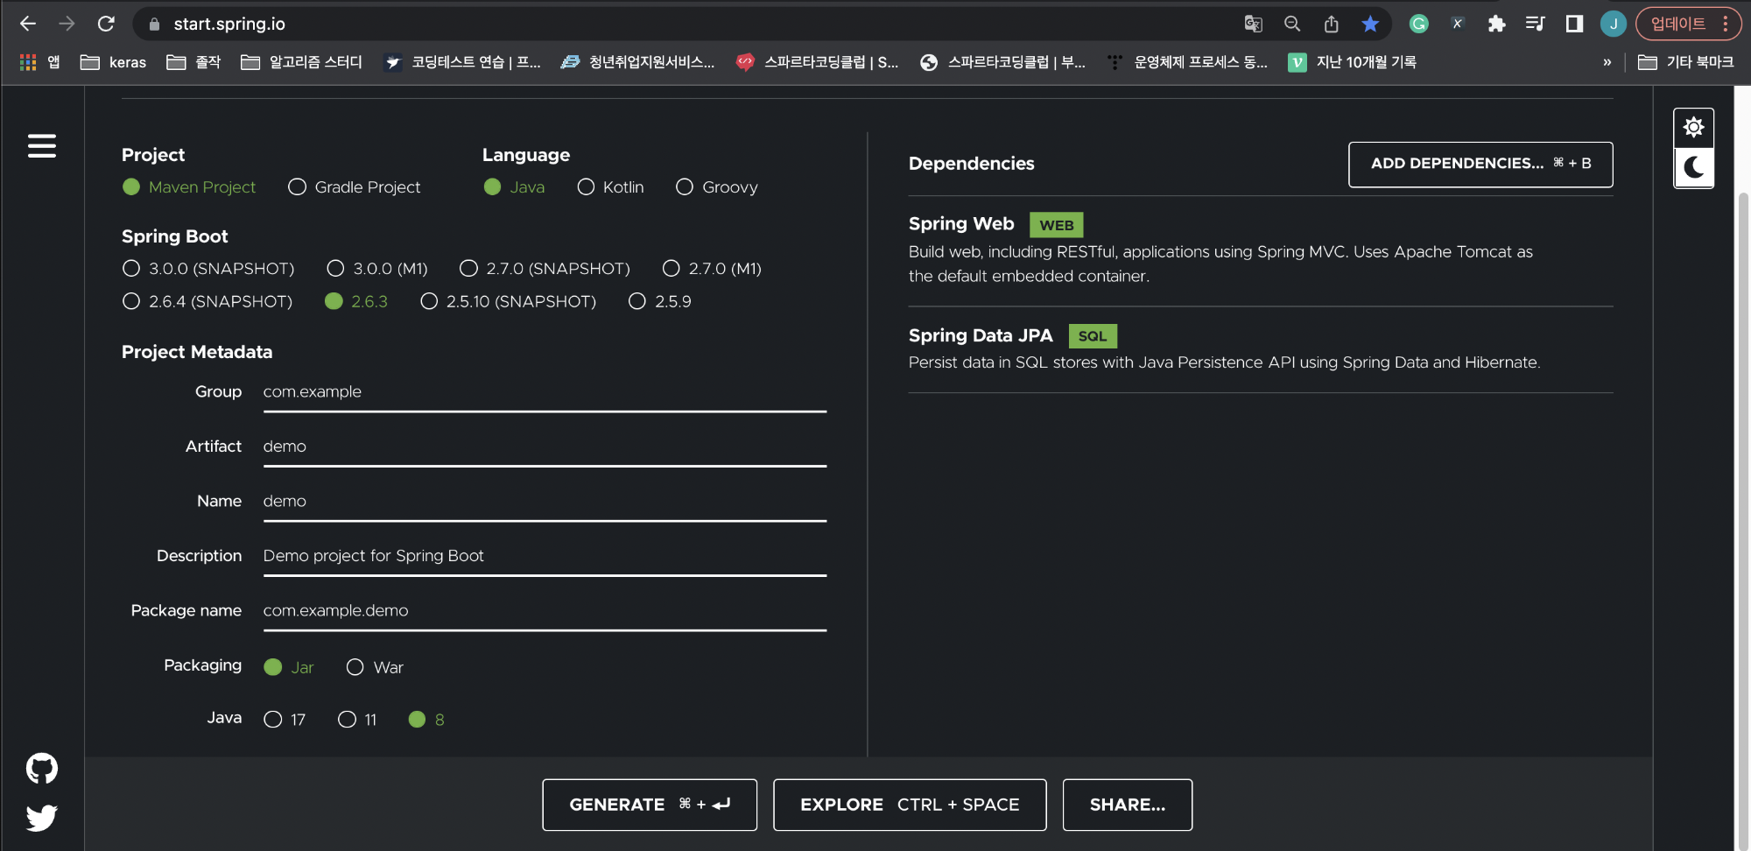
Task: Go forward in browser history
Action: pos(67,24)
